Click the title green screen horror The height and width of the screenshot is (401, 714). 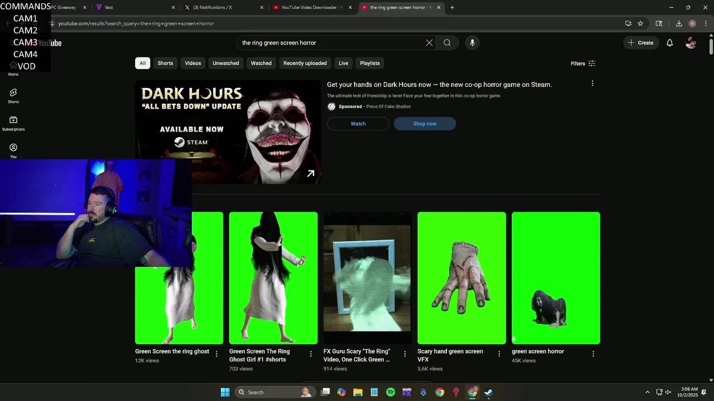tap(538, 351)
